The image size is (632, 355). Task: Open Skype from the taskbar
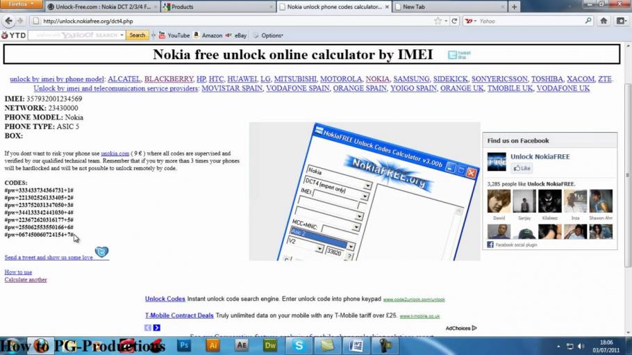(299, 345)
